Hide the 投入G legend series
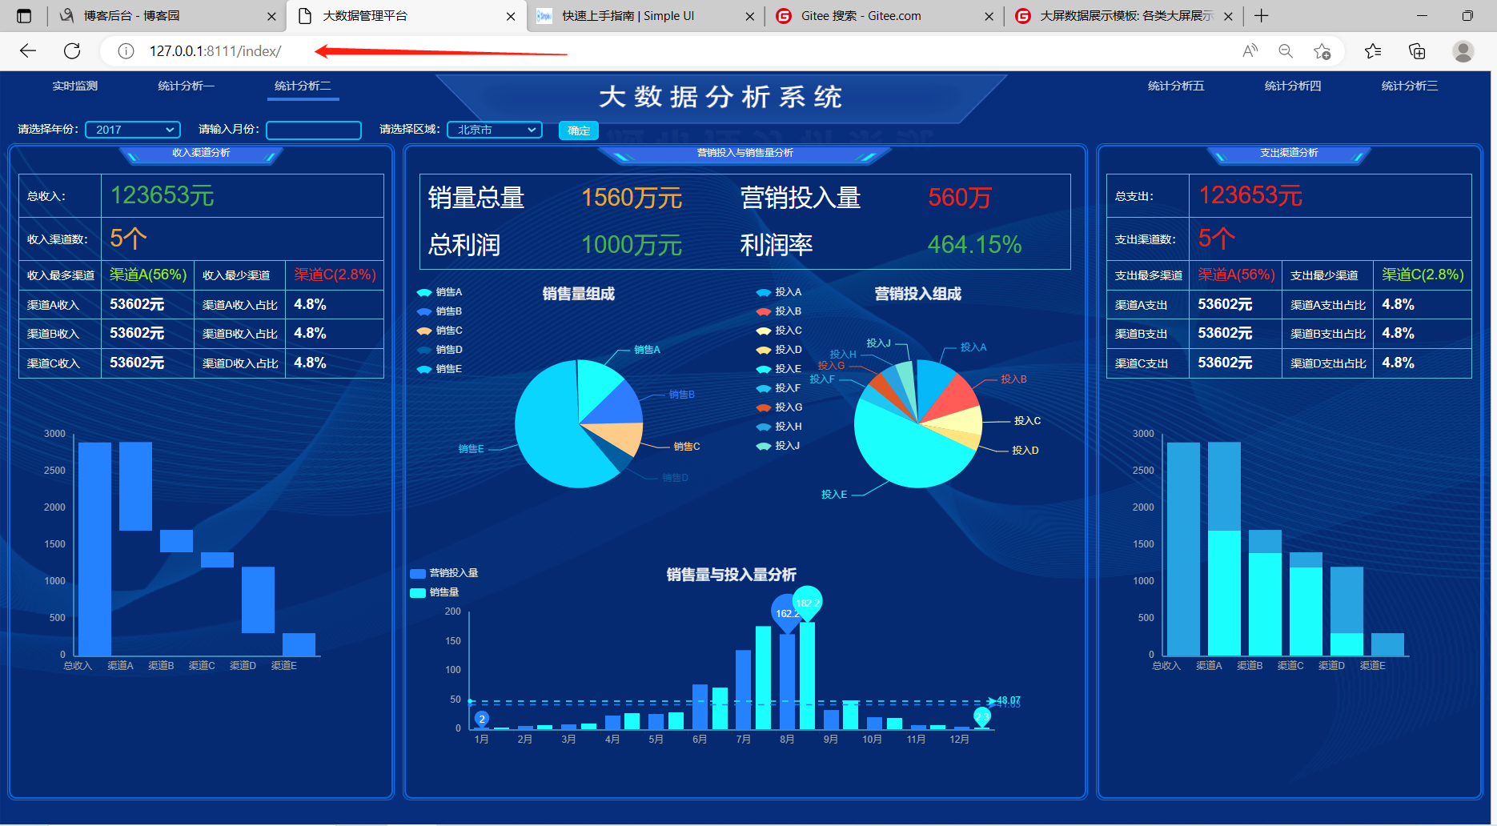Screen dimensions: 1497x826 (779, 407)
